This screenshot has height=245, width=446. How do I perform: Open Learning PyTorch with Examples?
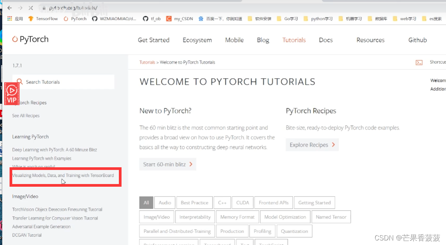coord(42,159)
